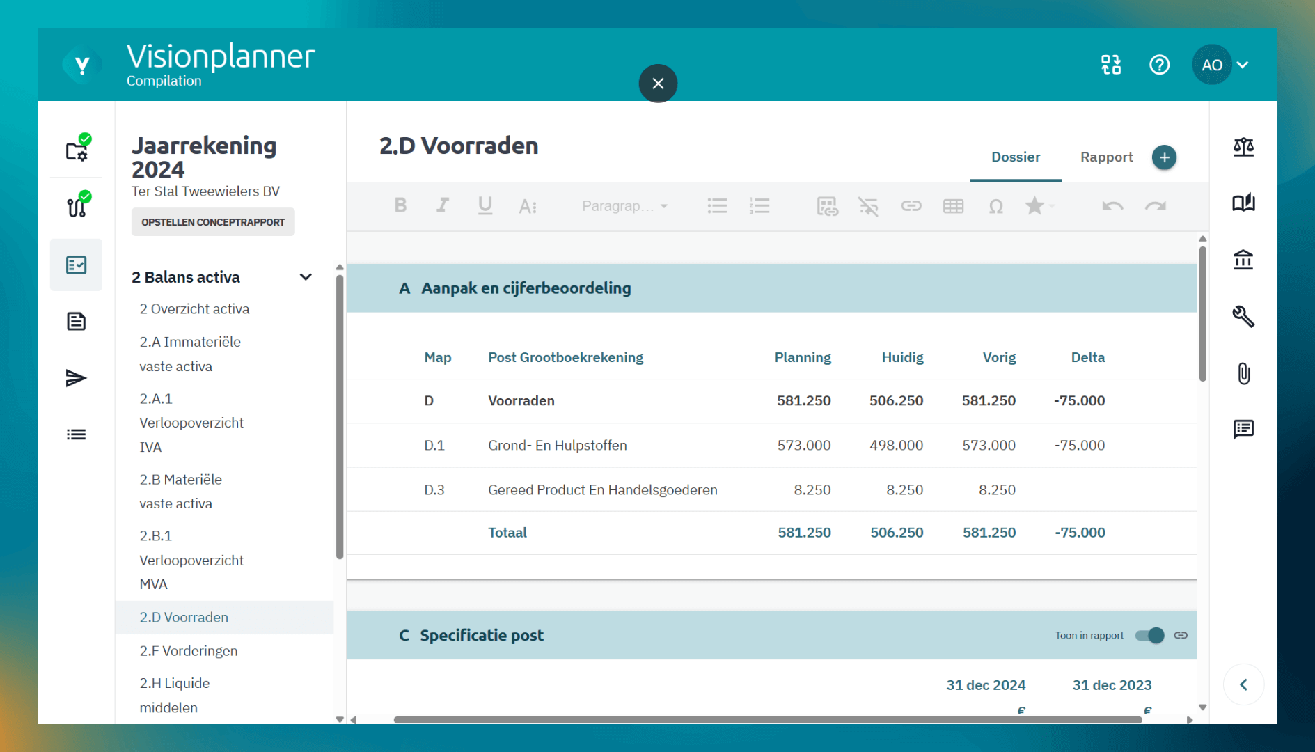This screenshot has width=1315, height=752.
Task: Switch to the Rapport tab
Action: click(1106, 157)
